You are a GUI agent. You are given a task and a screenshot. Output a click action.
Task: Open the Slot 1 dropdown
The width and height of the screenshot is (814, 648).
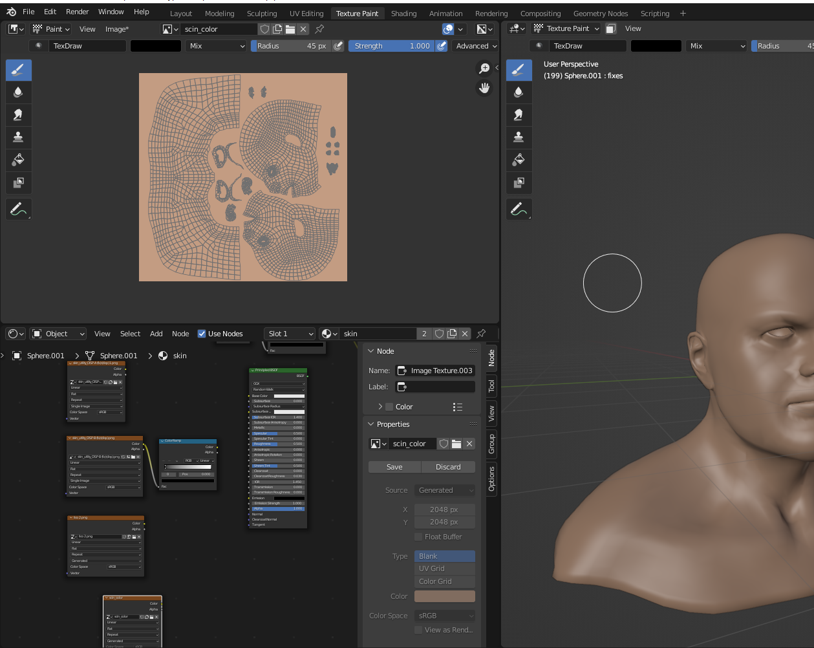pos(290,334)
